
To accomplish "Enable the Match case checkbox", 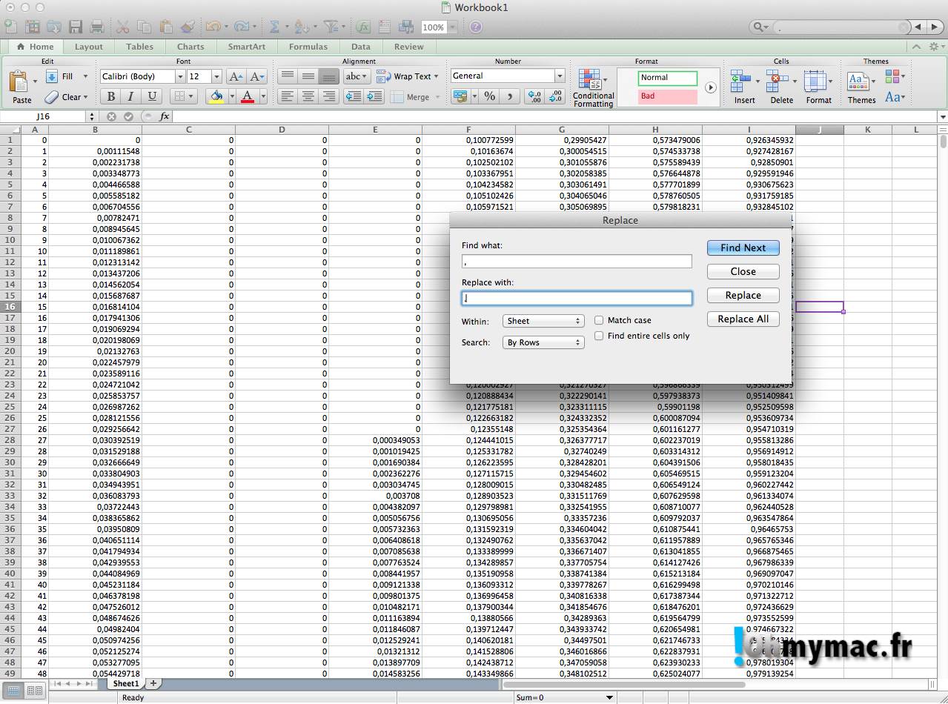I will click(599, 320).
